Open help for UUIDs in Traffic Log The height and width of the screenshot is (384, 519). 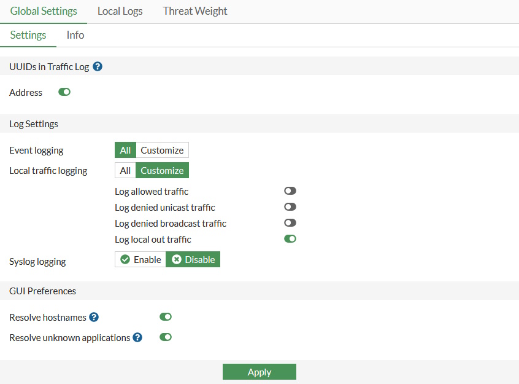[x=98, y=67]
